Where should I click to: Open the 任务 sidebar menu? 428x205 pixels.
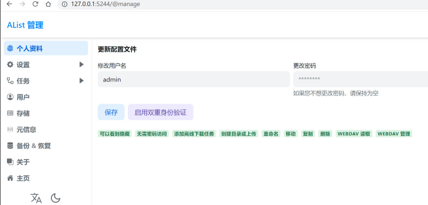point(46,81)
